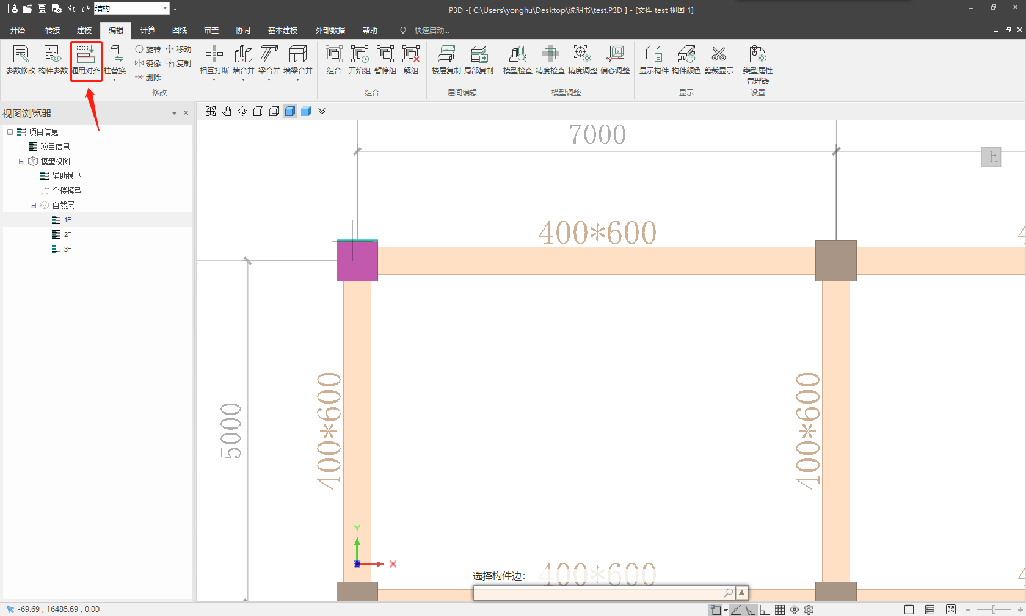1026x616 pixels.
Task: Toggle the grid display in status bar
Action: pyautogui.click(x=780, y=609)
